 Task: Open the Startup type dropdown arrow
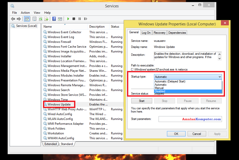pyautogui.click(x=220, y=77)
